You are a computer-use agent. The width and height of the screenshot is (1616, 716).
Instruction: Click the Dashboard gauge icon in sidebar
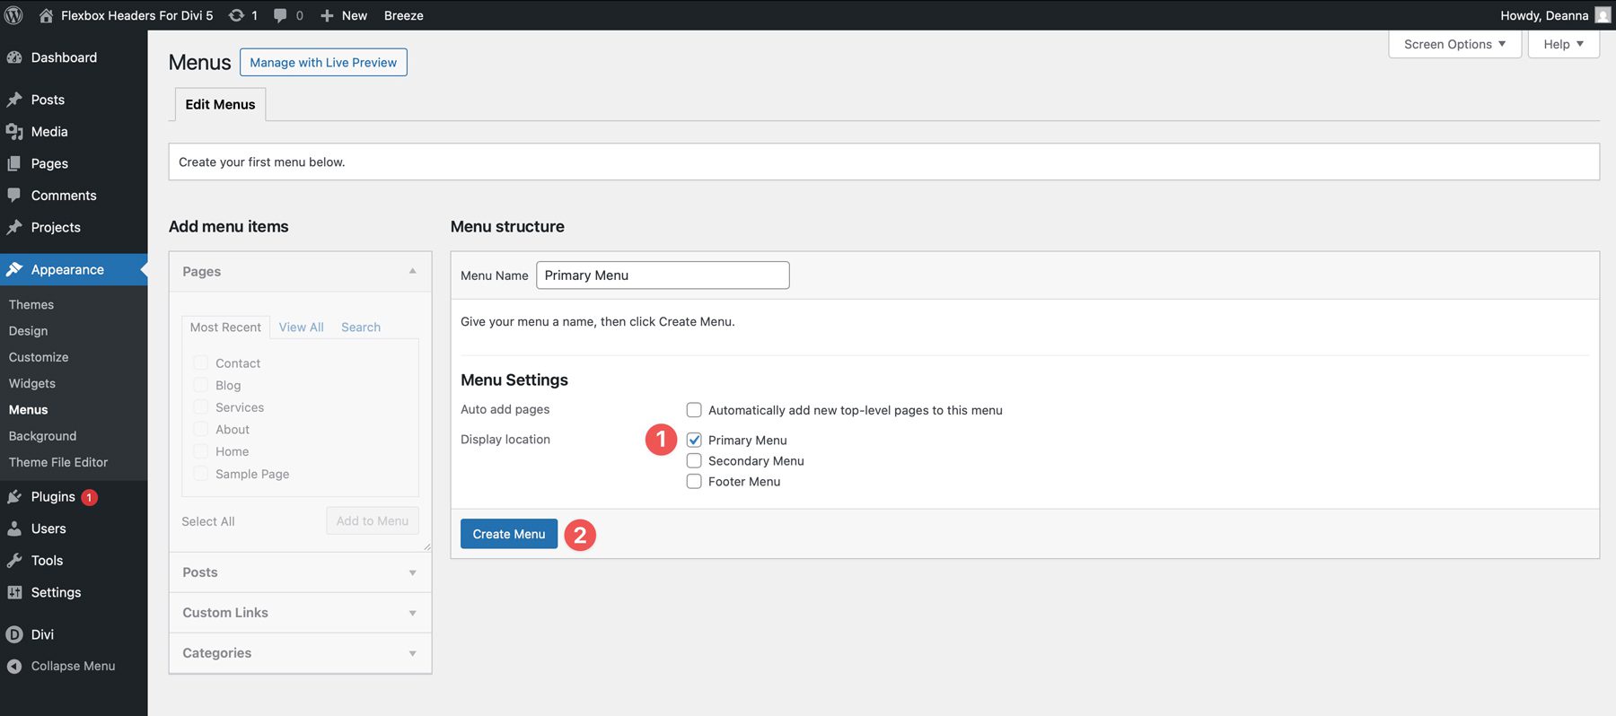pos(14,57)
